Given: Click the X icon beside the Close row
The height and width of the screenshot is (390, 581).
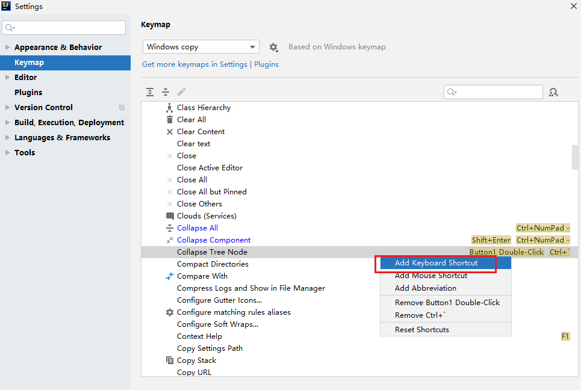Looking at the screenshot, I should 170,156.
